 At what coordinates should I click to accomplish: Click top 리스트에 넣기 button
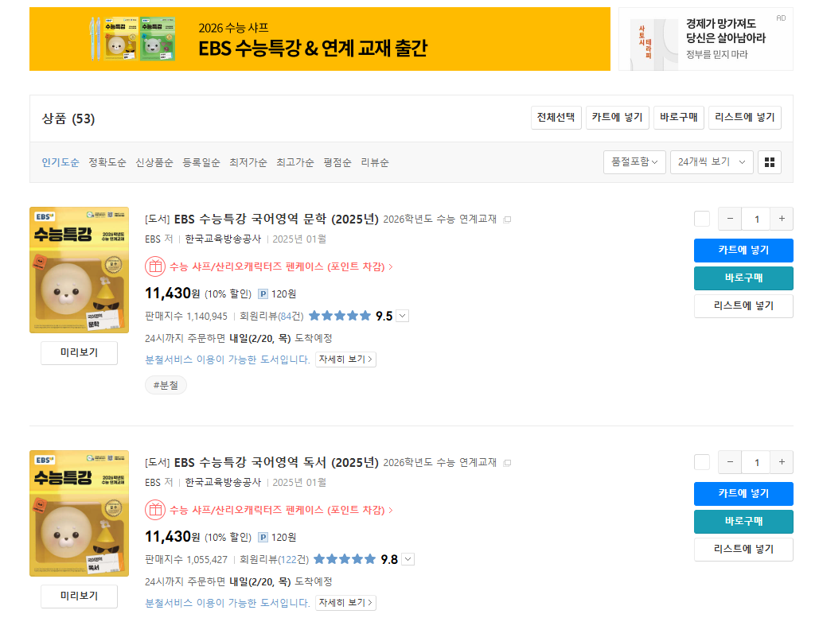(745, 118)
